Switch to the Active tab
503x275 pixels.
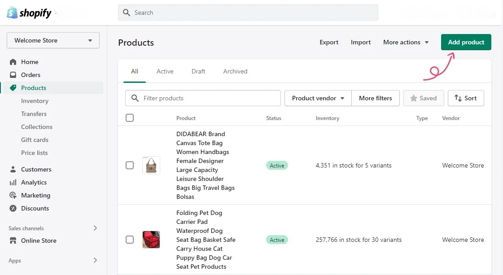click(x=165, y=71)
